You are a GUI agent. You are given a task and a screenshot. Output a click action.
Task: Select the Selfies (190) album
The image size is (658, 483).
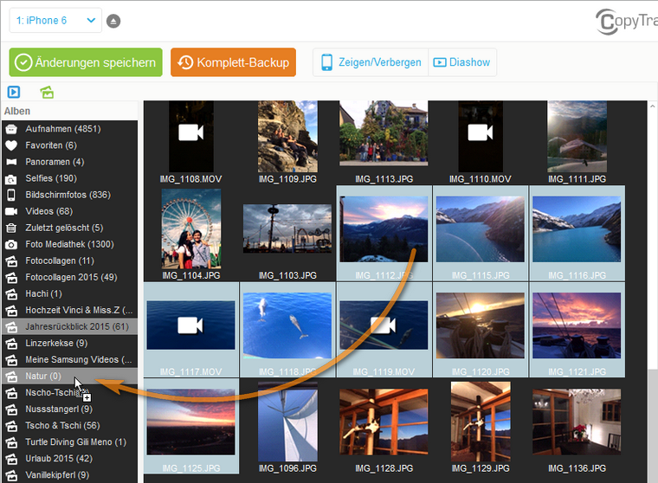[x=69, y=178]
